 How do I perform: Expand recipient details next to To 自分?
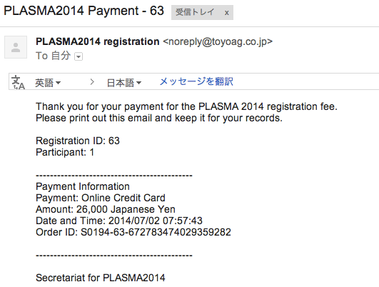tap(79, 56)
